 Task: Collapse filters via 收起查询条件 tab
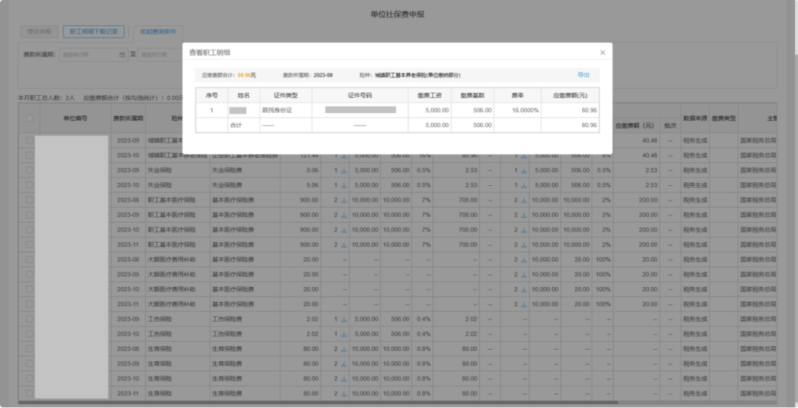(x=158, y=32)
